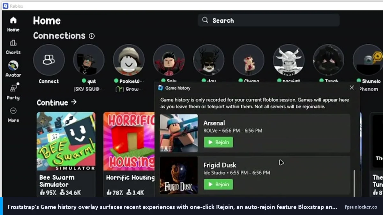Open the Home sidebar icon
Viewport: 383px width, 215px height.
[13, 20]
